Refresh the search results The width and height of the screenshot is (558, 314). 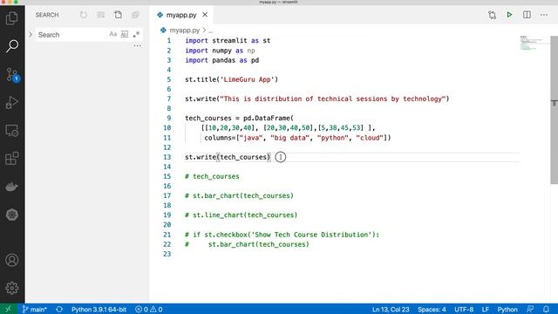pyautogui.click(x=84, y=15)
